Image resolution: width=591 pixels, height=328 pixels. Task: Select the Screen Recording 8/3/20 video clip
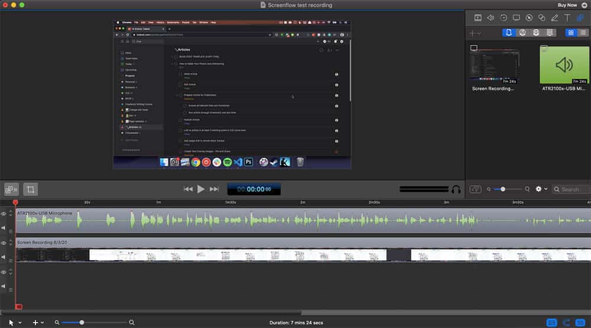click(303, 250)
